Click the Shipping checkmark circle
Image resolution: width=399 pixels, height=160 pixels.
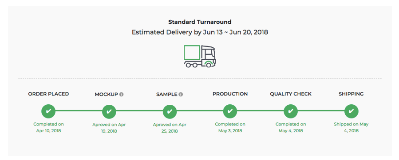click(x=351, y=111)
